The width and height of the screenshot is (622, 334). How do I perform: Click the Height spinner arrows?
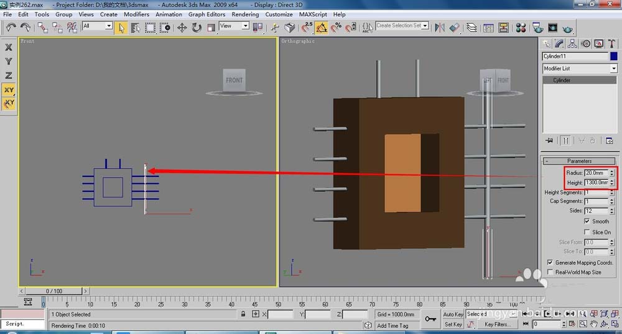pos(611,183)
